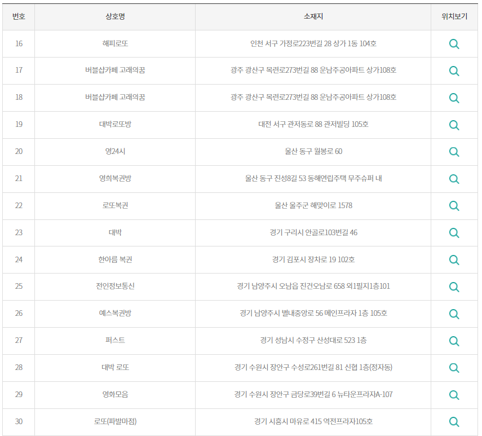Show location for 대박 로또 수원시
The height and width of the screenshot is (436, 482).
454,368
